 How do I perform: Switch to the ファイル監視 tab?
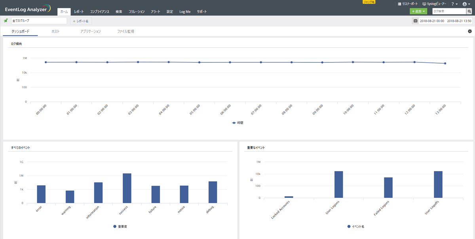pyautogui.click(x=125, y=31)
